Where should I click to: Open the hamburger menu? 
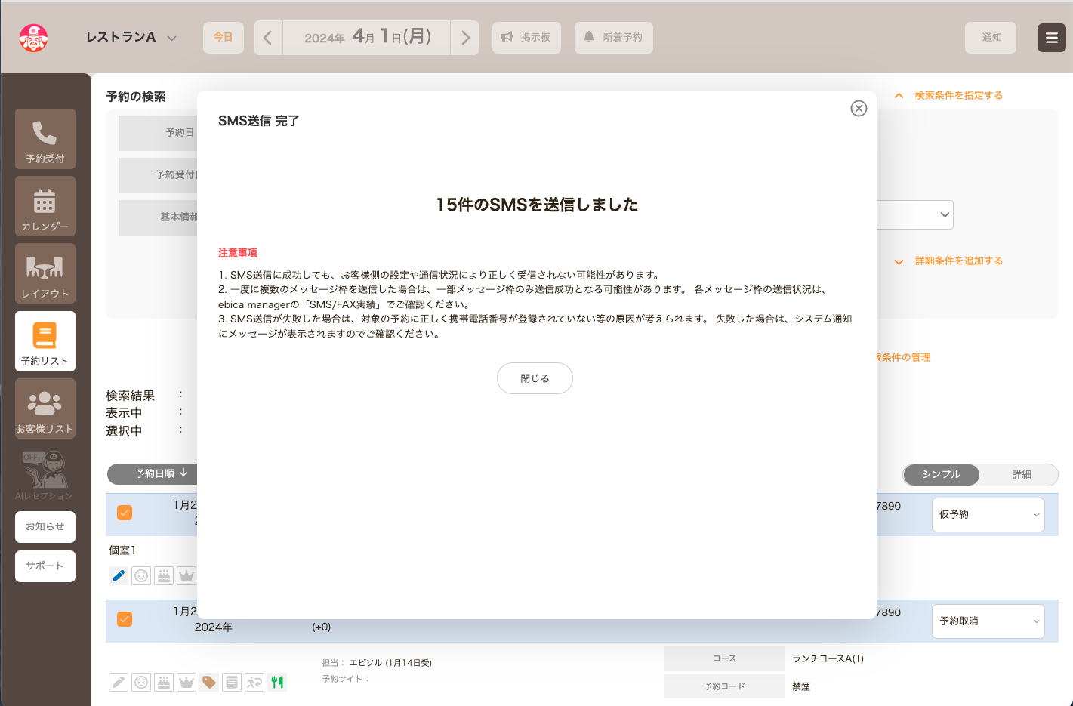pyautogui.click(x=1051, y=38)
